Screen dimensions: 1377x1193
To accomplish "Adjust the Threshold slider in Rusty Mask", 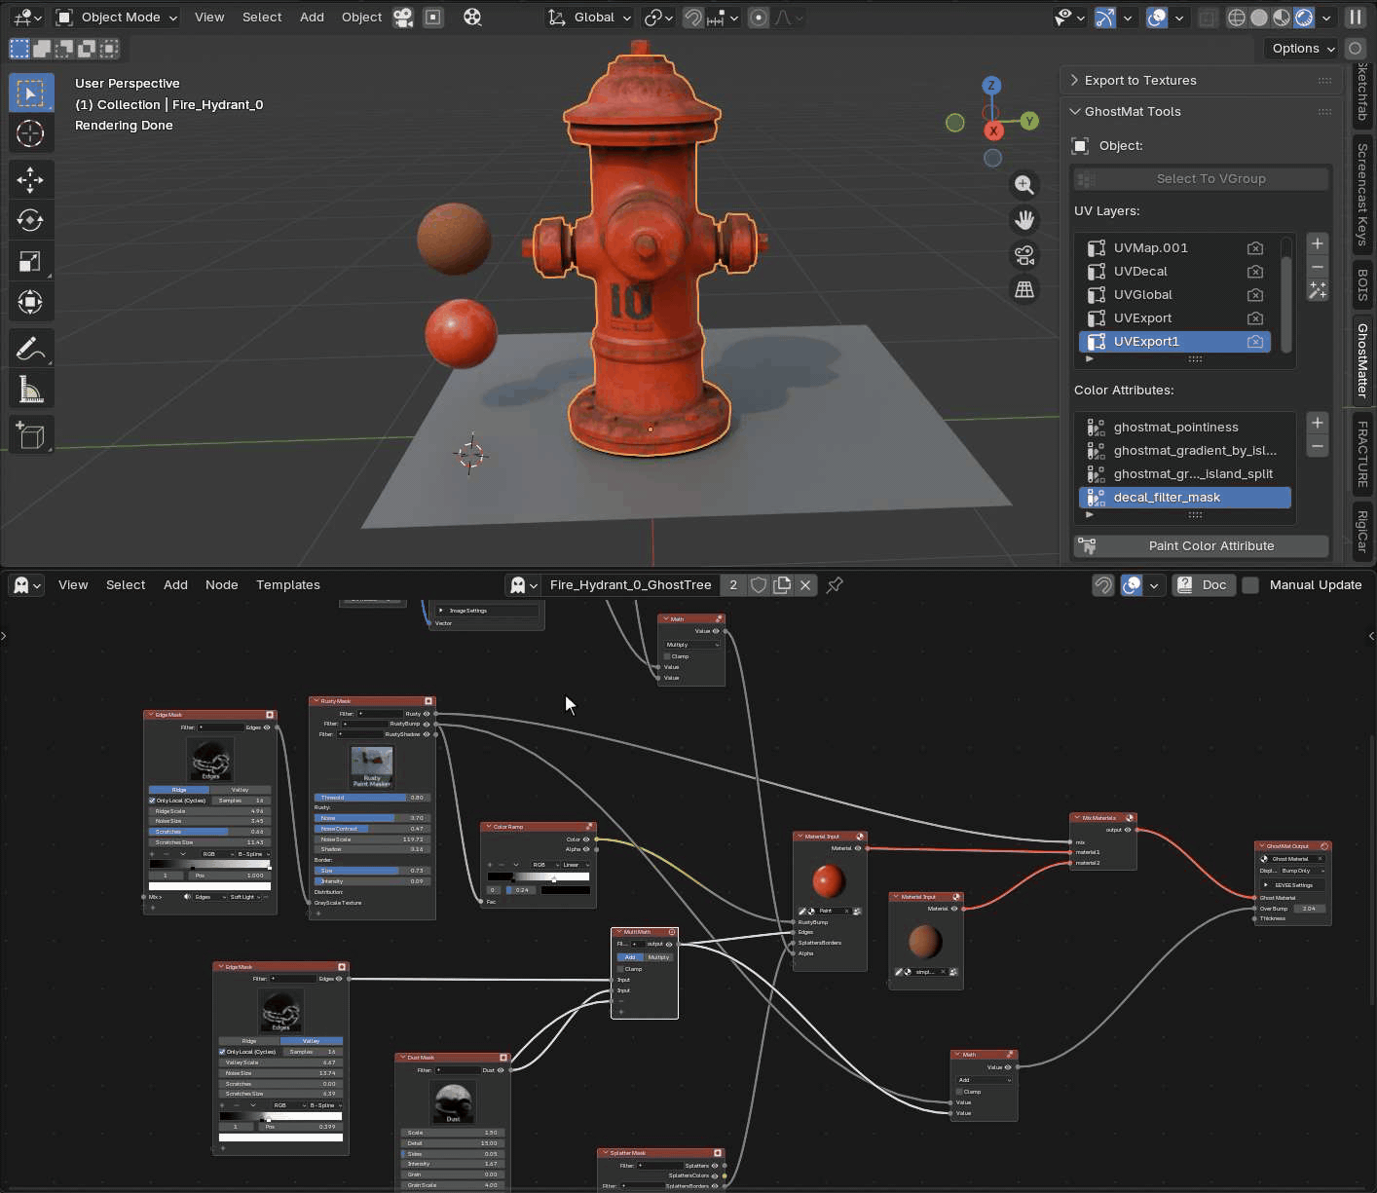I will [371, 798].
